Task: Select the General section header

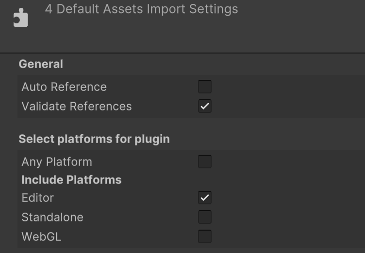Action: click(x=41, y=64)
